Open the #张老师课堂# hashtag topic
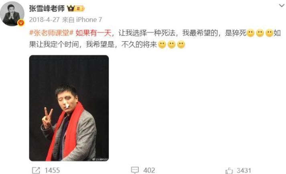The image size is (286, 174). [51, 33]
